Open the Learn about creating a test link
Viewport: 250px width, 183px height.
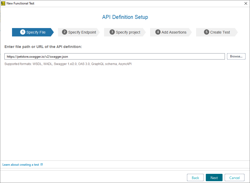click(20, 164)
